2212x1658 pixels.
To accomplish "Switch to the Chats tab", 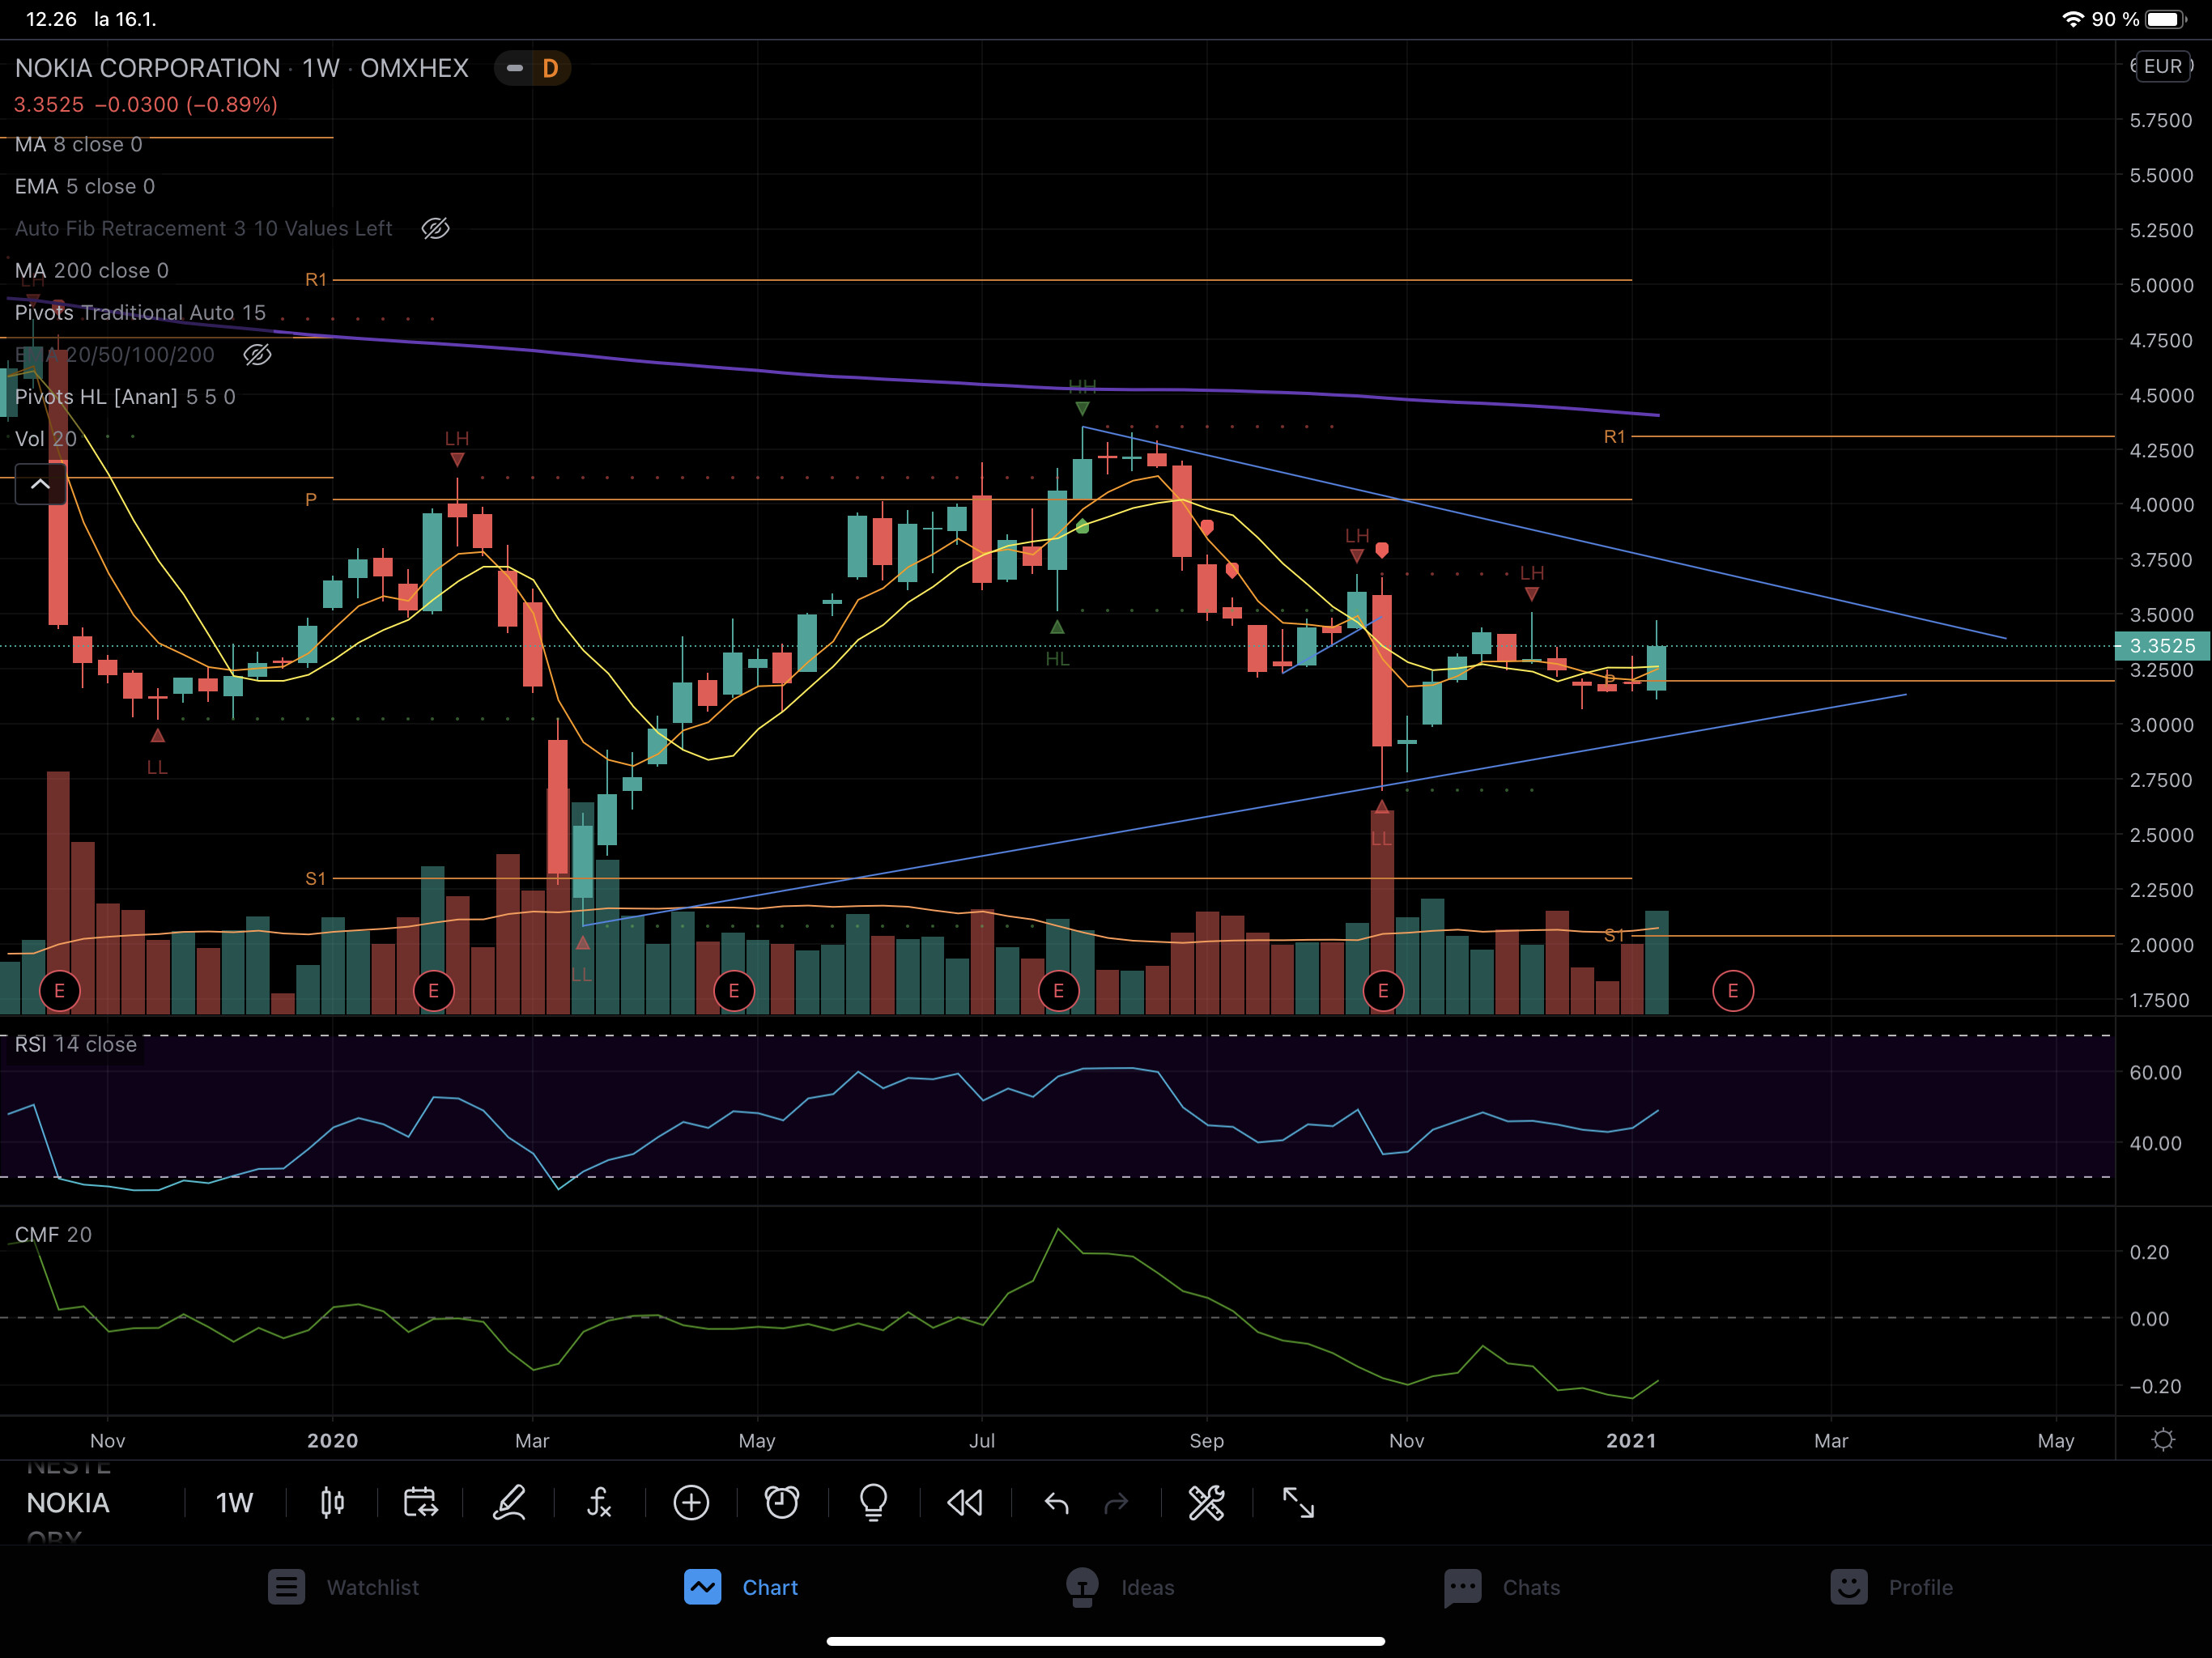I will [x=1502, y=1587].
